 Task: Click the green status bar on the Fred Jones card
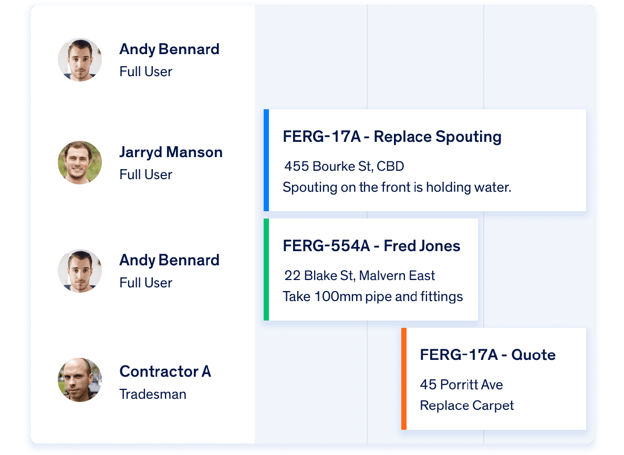(x=266, y=270)
